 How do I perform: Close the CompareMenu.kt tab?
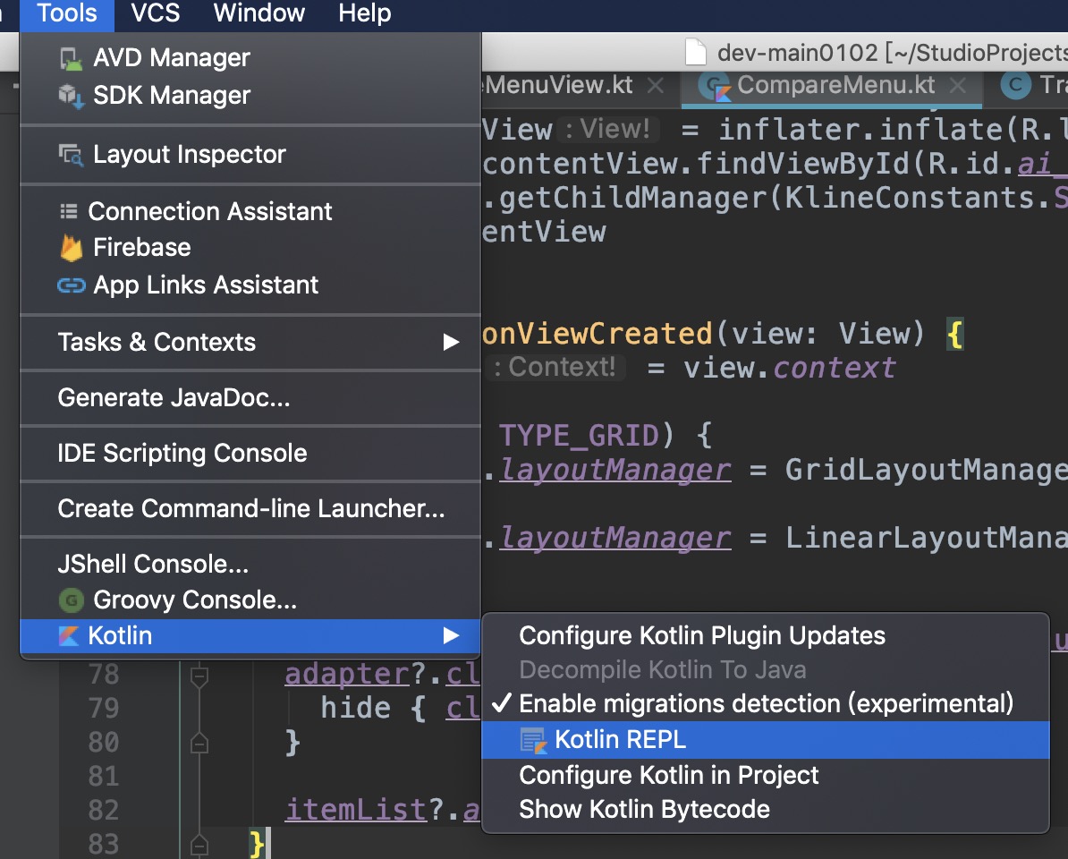click(958, 86)
